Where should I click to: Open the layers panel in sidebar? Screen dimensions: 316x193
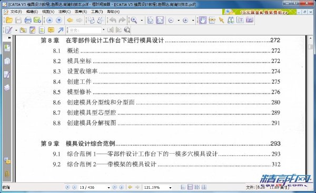click(x=7, y=88)
